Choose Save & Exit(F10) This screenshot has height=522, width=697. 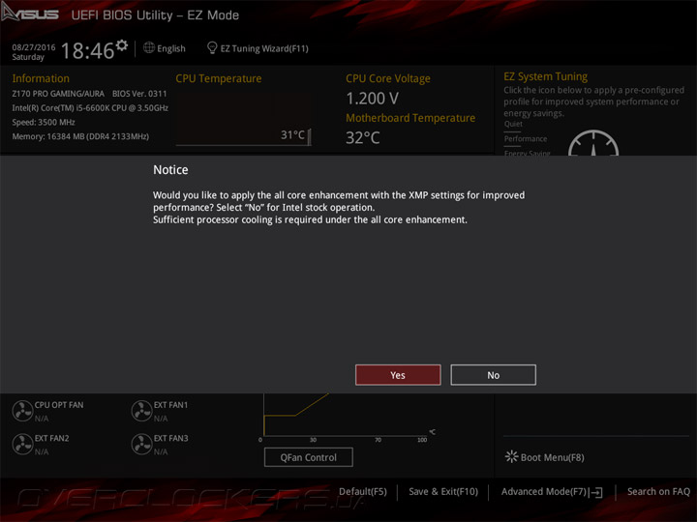pyautogui.click(x=443, y=491)
